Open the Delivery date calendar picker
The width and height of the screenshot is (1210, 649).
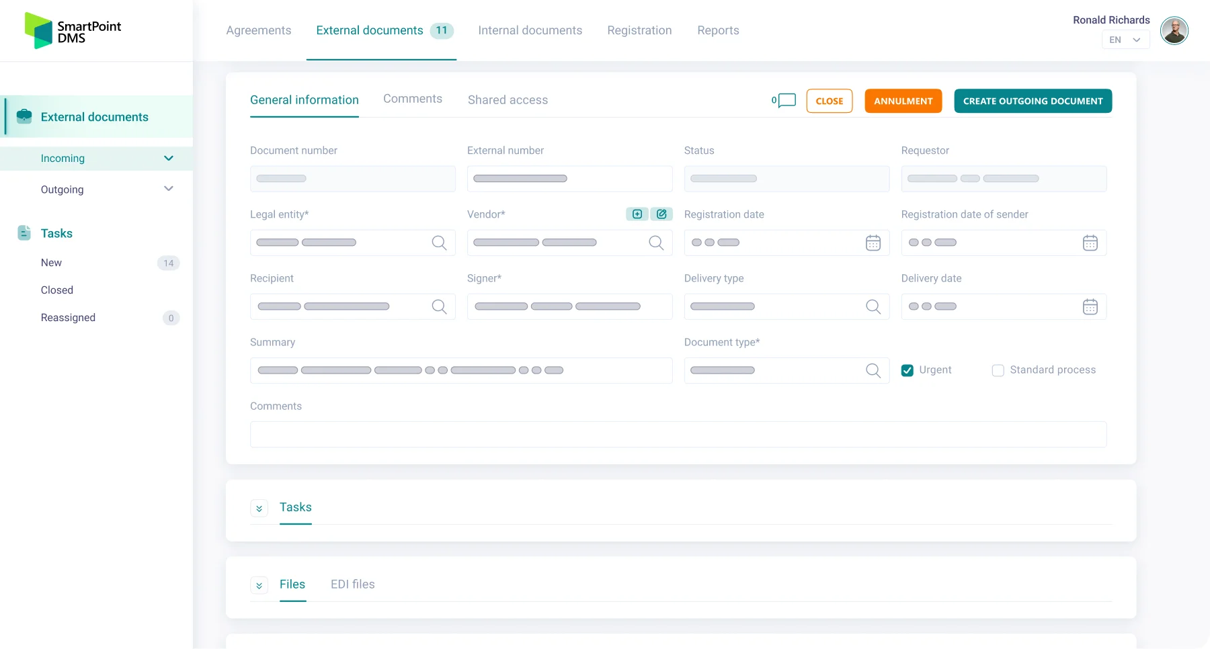tap(1090, 306)
